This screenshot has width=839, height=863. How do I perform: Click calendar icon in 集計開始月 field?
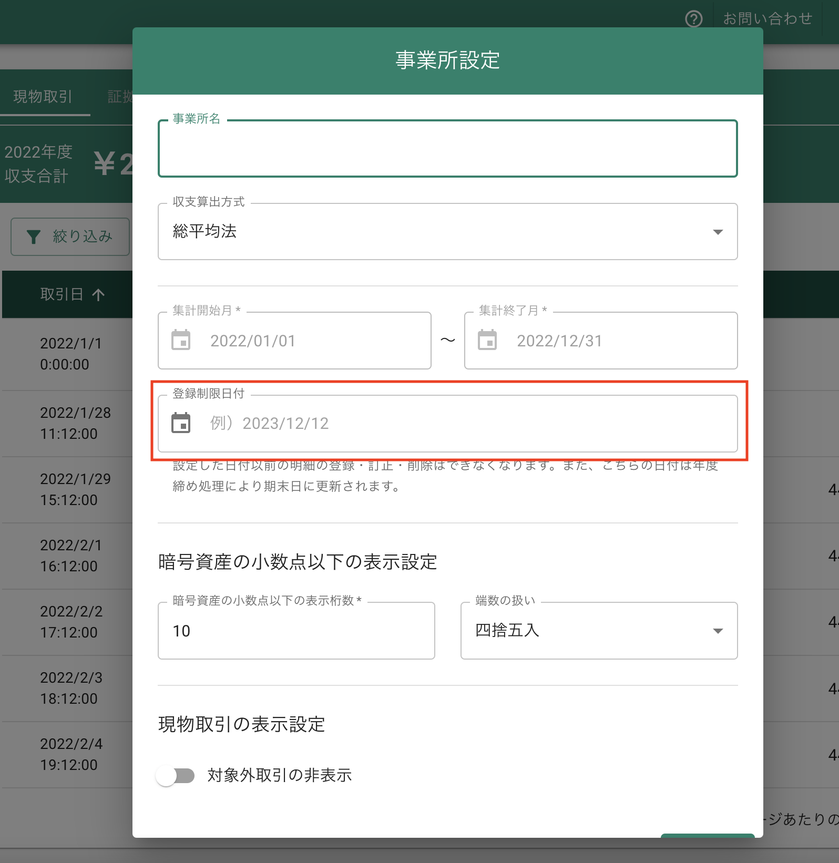(x=181, y=340)
